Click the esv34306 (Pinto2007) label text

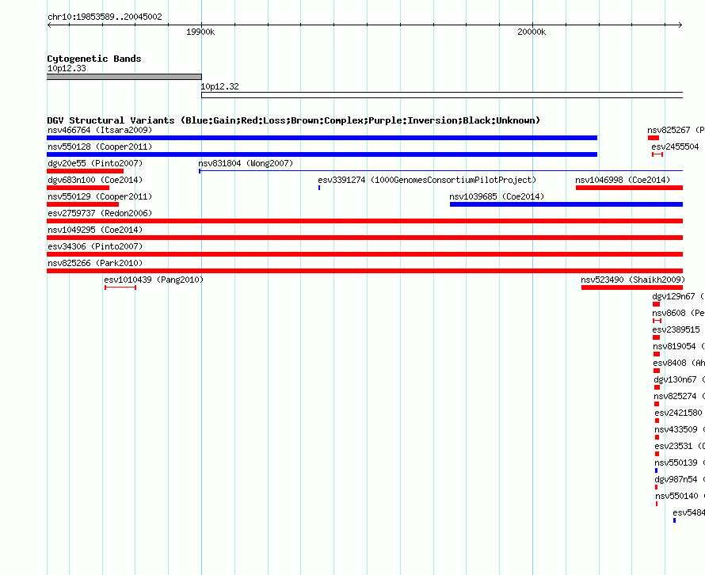[x=95, y=247]
